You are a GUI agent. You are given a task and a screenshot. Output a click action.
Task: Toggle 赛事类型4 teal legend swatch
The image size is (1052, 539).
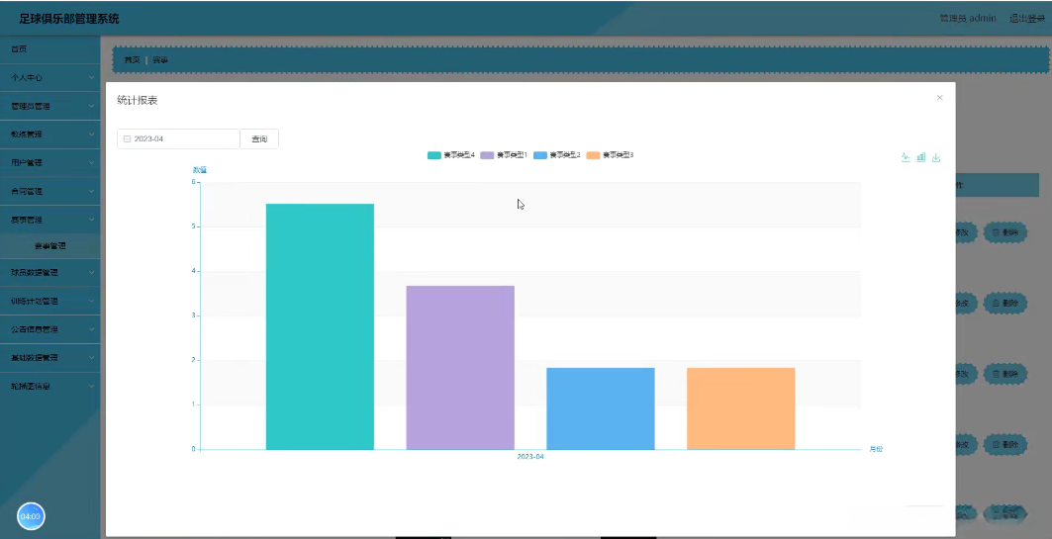(434, 155)
